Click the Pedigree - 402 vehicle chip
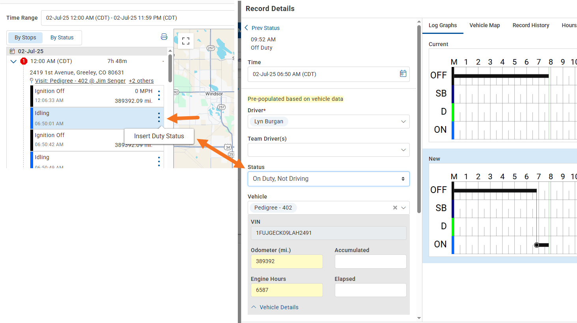This screenshot has width=577, height=323. pyautogui.click(x=273, y=208)
